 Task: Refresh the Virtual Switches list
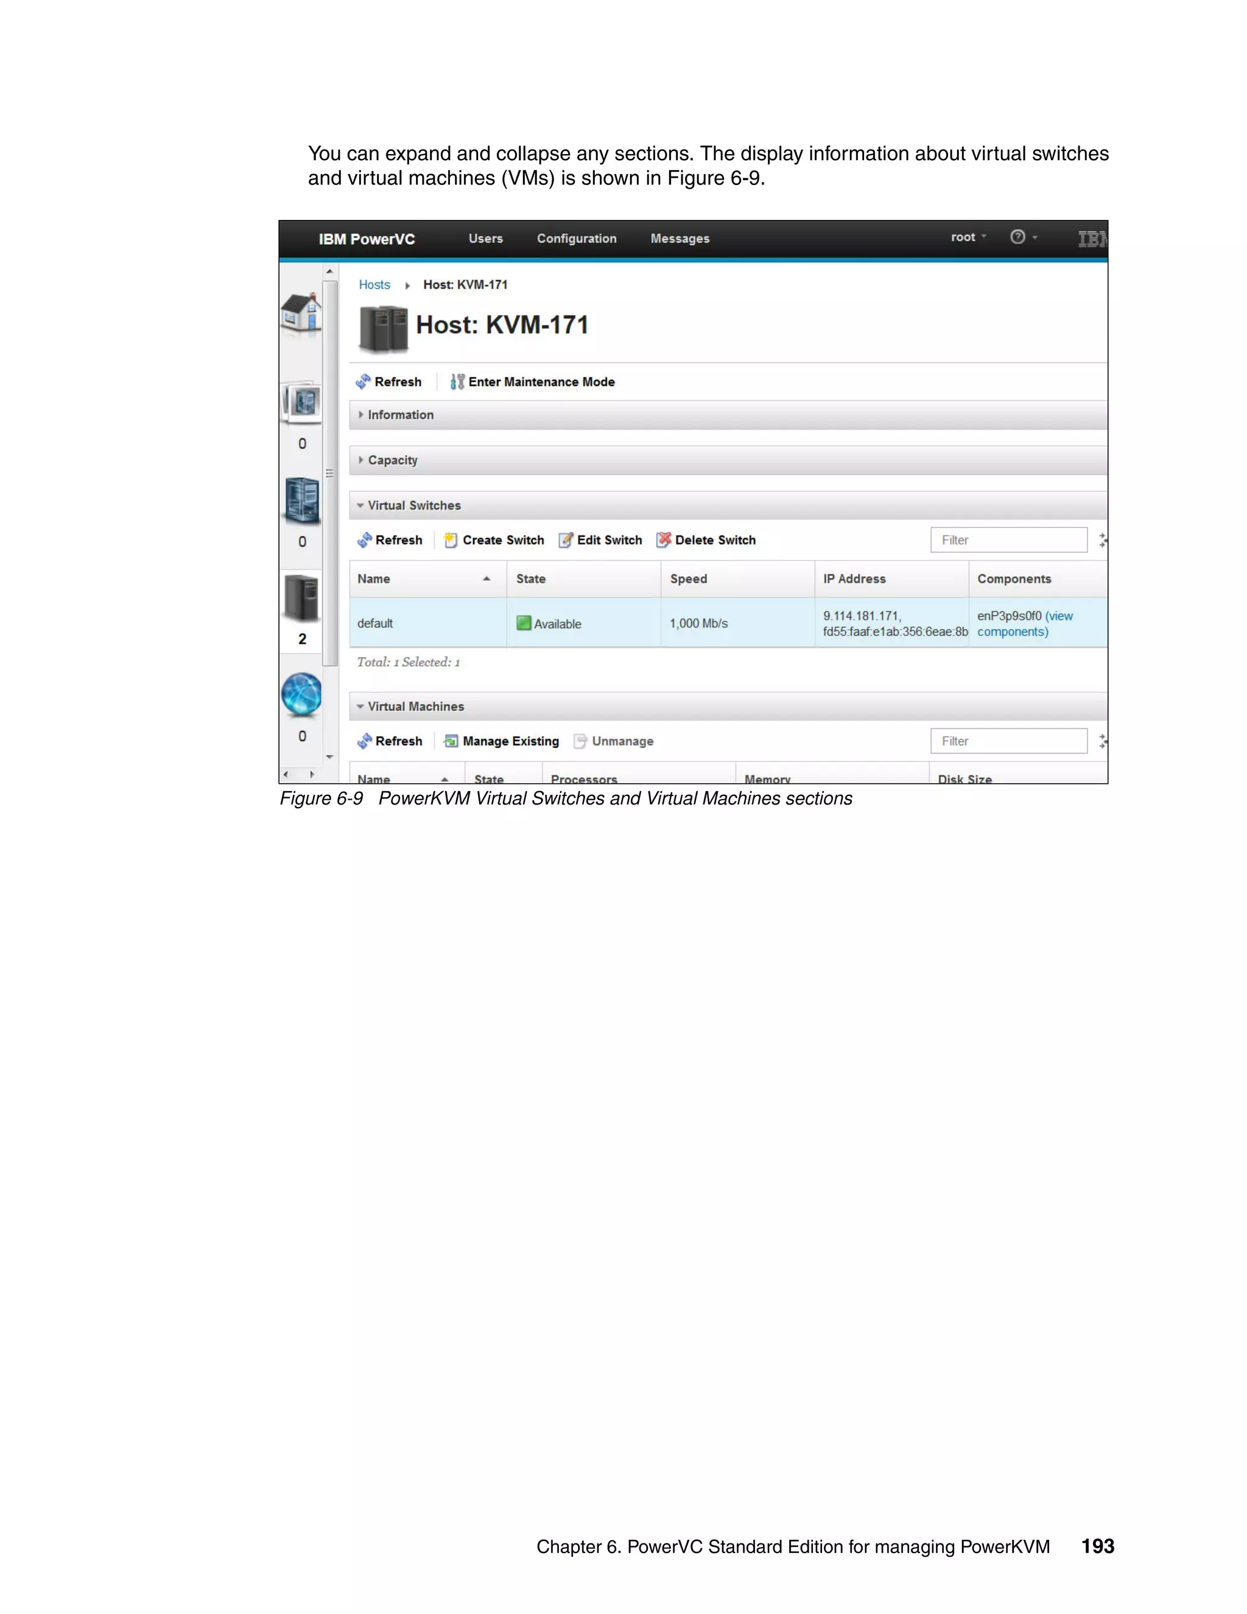(390, 540)
